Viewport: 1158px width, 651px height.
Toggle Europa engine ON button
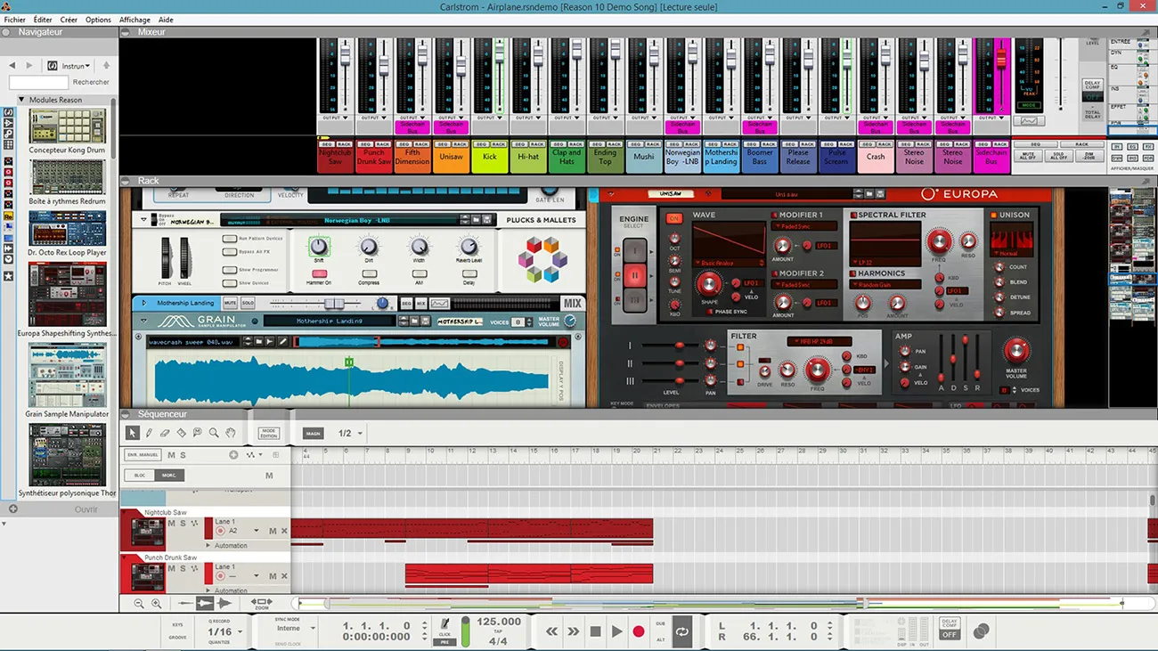674,219
